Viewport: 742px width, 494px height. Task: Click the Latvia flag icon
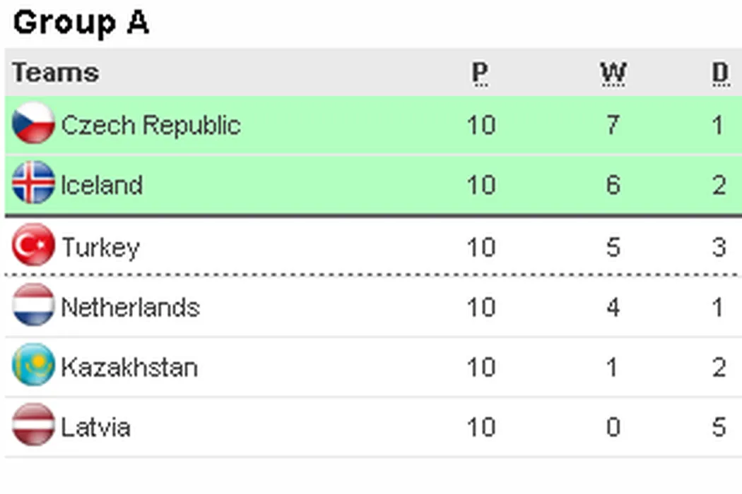(x=33, y=426)
